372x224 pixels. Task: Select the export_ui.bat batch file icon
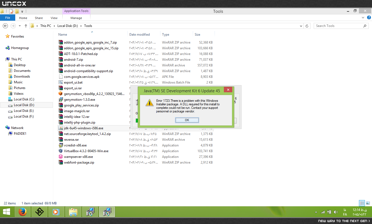coord(61,82)
